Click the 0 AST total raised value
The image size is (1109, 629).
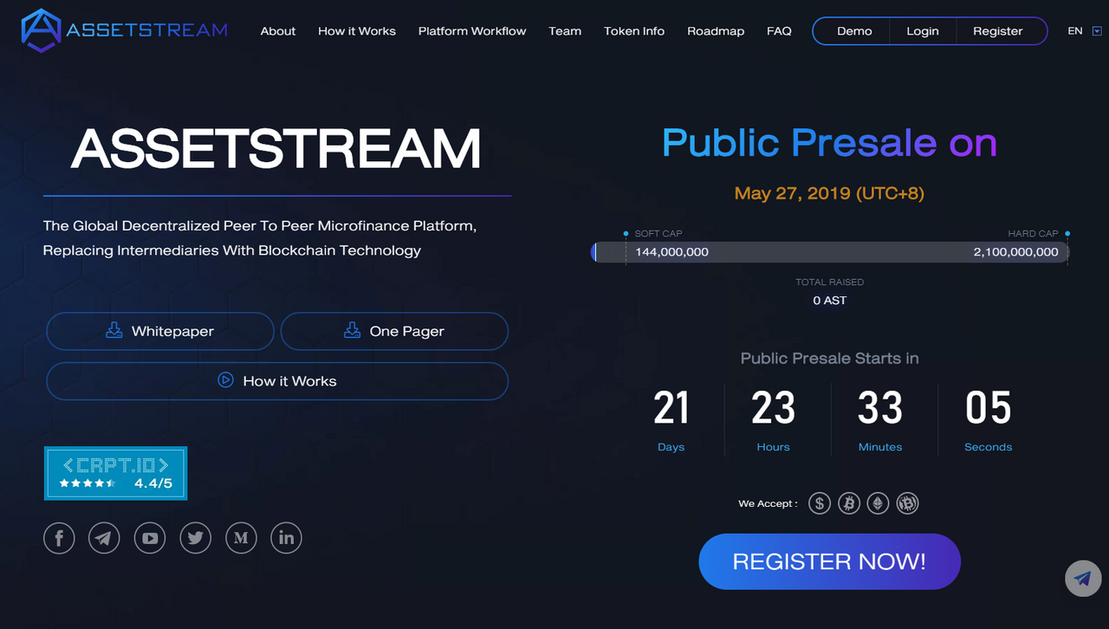(830, 301)
